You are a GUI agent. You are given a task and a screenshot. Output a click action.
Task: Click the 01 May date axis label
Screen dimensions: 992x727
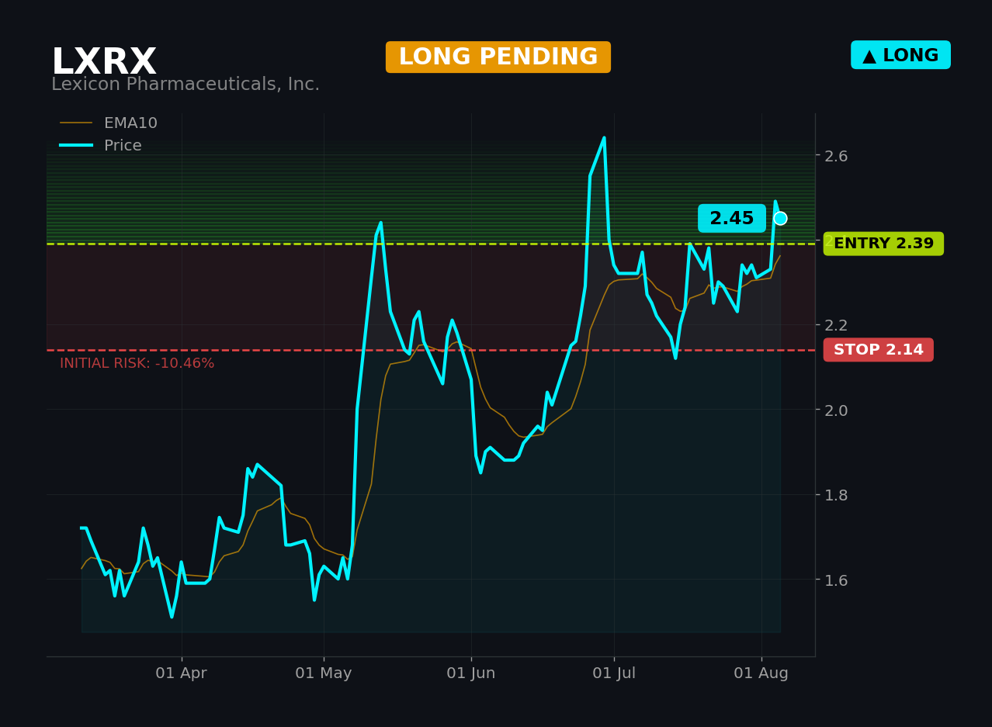click(324, 673)
